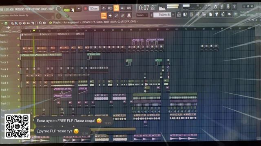
Task: Click the main pitch knob below volume
Action: pyautogui.click(x=59, y=16)
